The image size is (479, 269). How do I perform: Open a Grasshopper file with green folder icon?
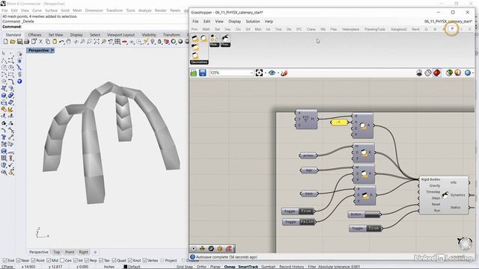point(194,73)
